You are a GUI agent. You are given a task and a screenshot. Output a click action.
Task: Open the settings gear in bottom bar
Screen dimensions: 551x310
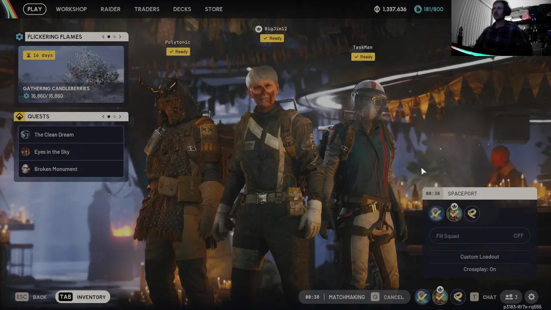pos(532,297)
